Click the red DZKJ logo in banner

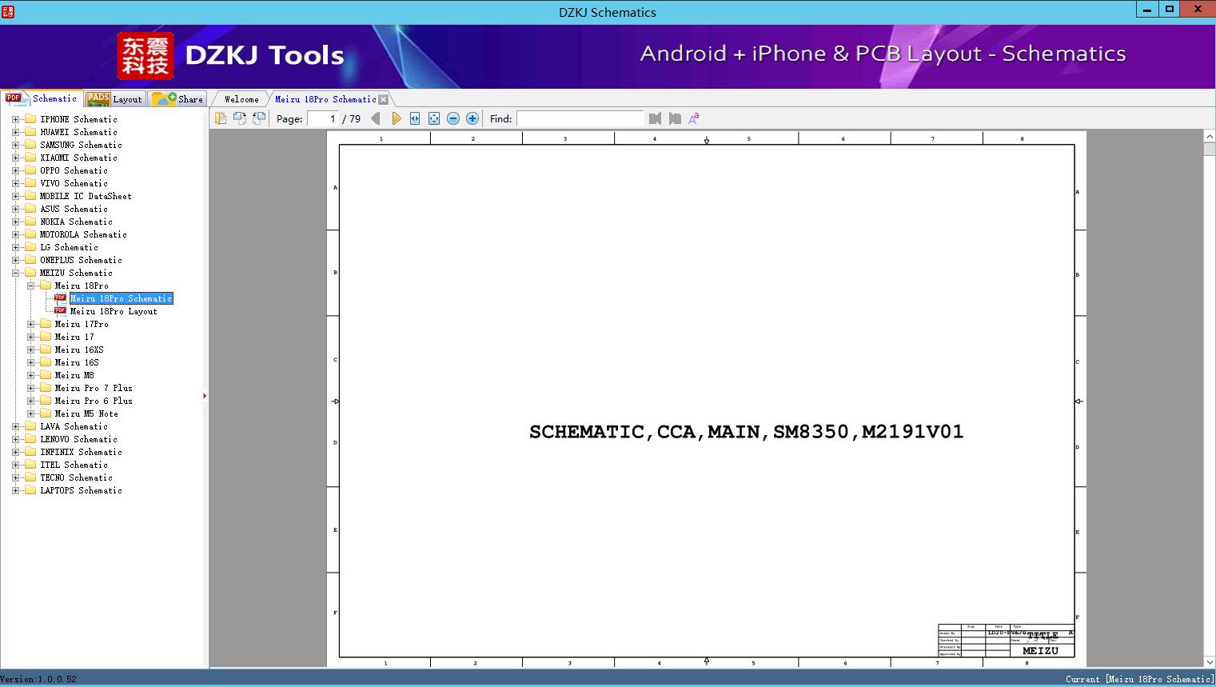(x=146, y=56)
